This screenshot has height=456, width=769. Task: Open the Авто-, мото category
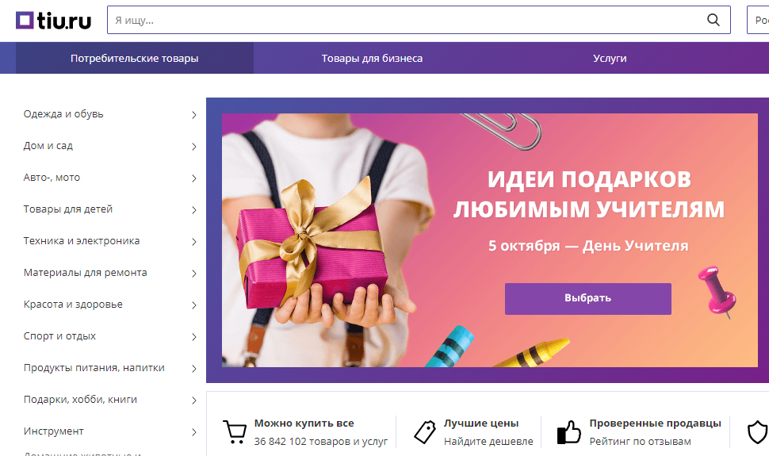pos(52,178)
